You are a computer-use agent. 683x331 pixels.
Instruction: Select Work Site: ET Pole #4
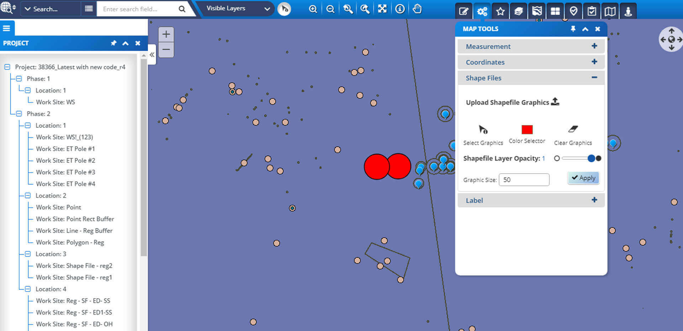click(65, 184)
